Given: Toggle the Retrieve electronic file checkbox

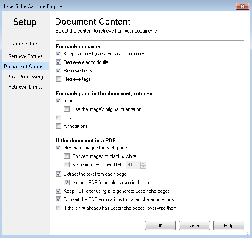Looking at the screenshot, I should pos(58,62).
